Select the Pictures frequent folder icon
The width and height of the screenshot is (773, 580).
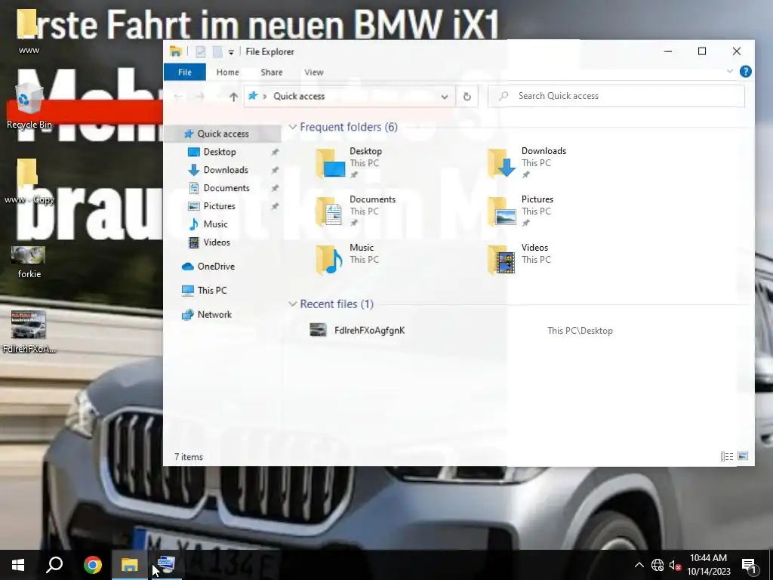click(502, 211)
